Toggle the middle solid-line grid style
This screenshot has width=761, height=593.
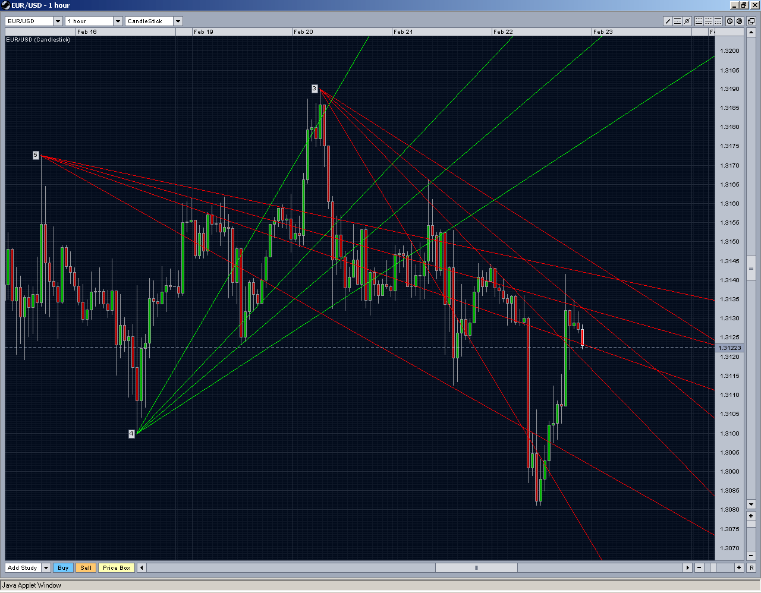pos(708,21)
